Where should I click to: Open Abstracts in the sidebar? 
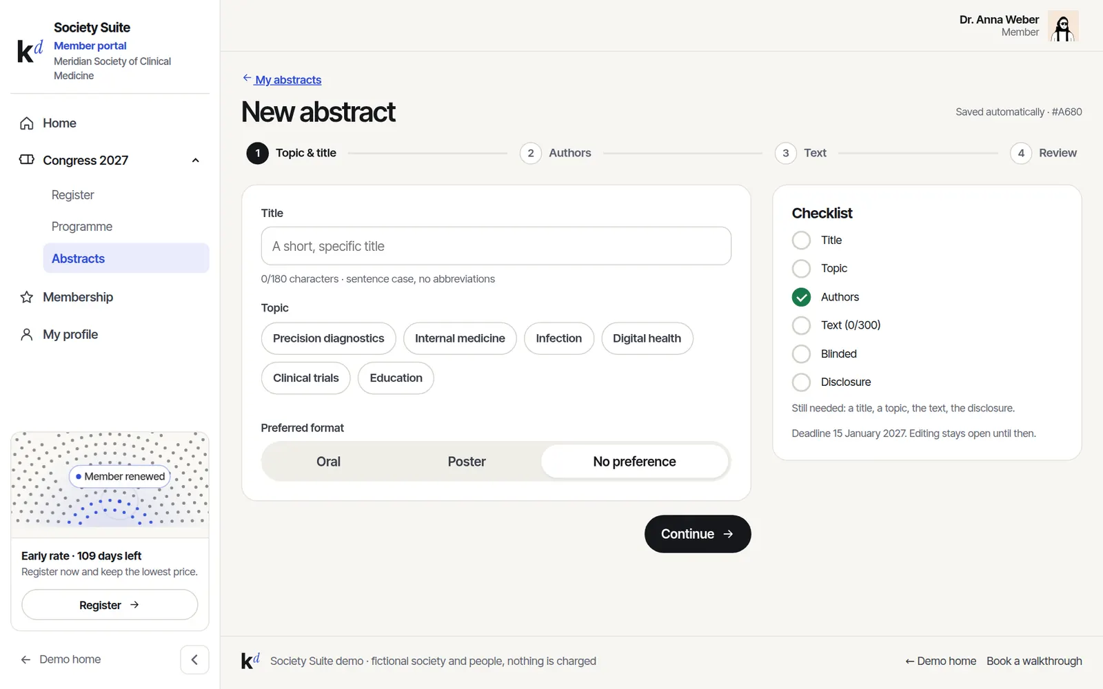126,258
